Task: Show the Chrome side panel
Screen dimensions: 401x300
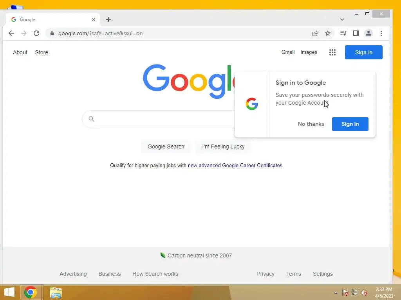Action: coord(356,33)
